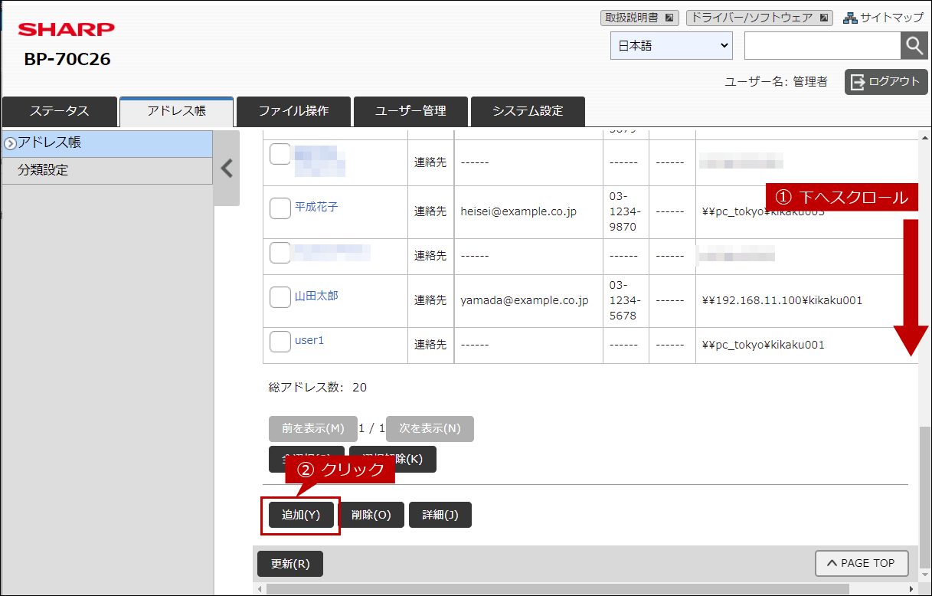
Task: Collapse the left sidebar with chevron
Action: pos(227,169)
